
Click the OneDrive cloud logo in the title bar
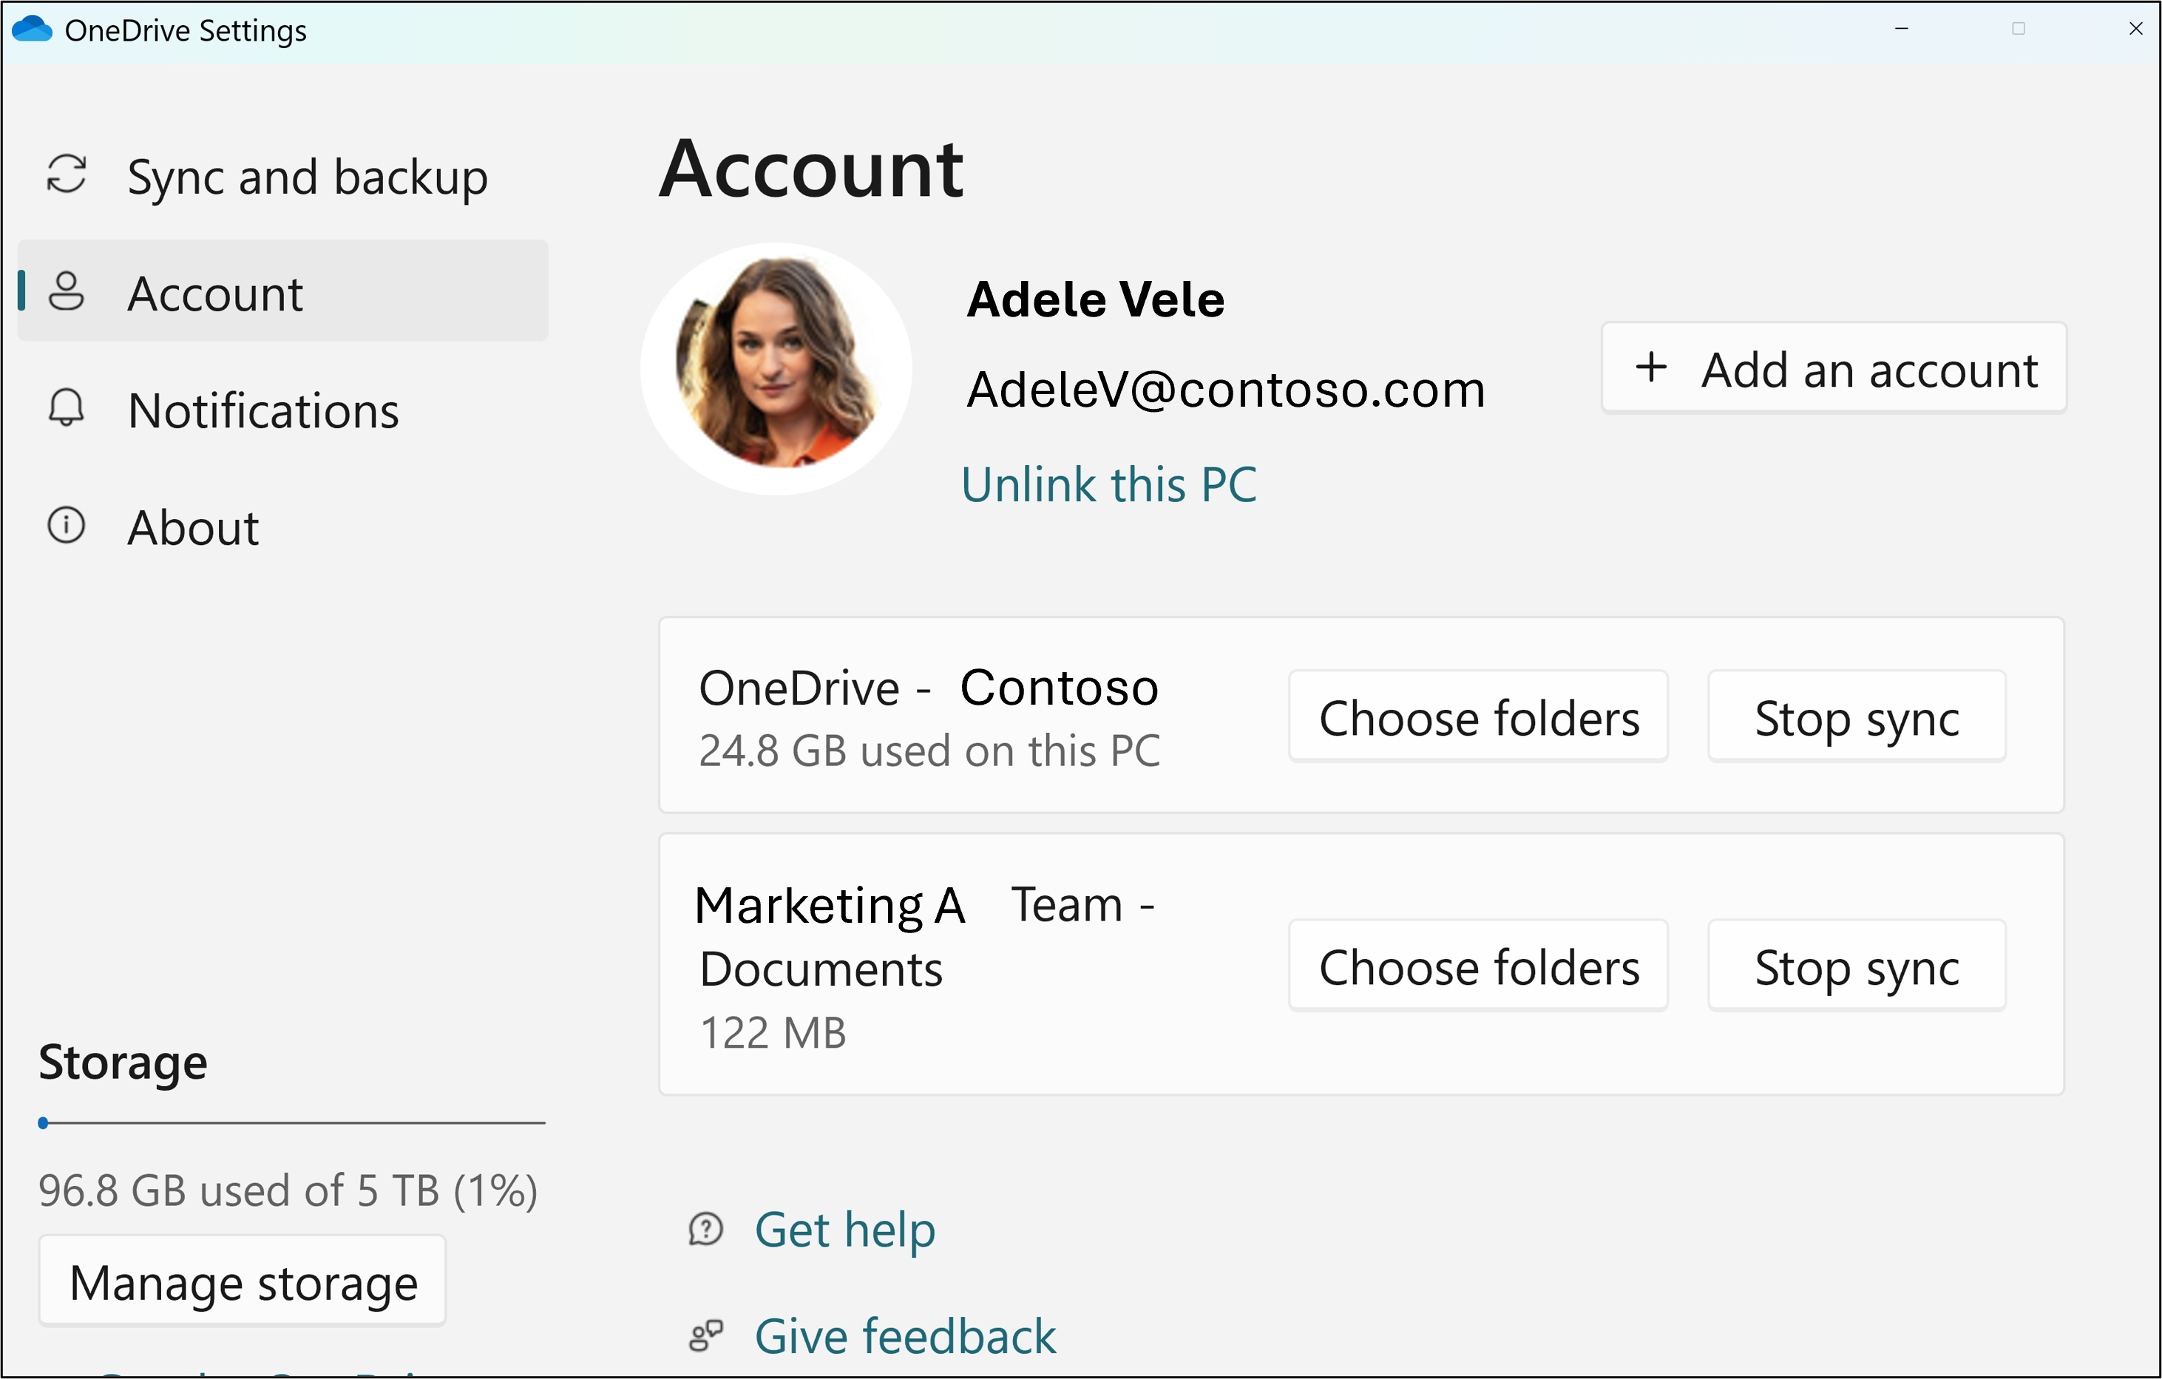tap(33, 28)
